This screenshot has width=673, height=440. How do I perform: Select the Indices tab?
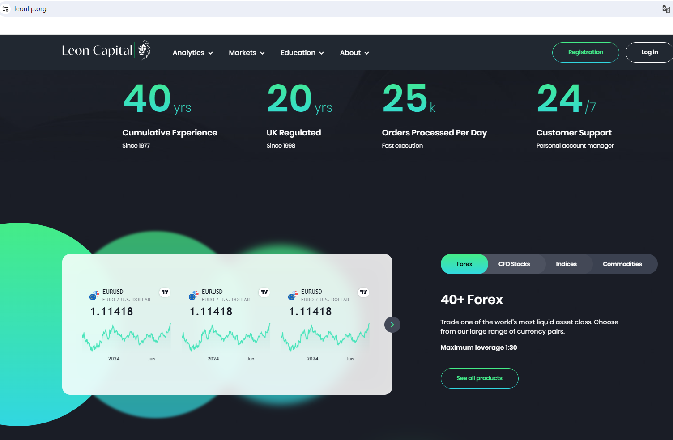pyautogui.click(x=566, y=264)
